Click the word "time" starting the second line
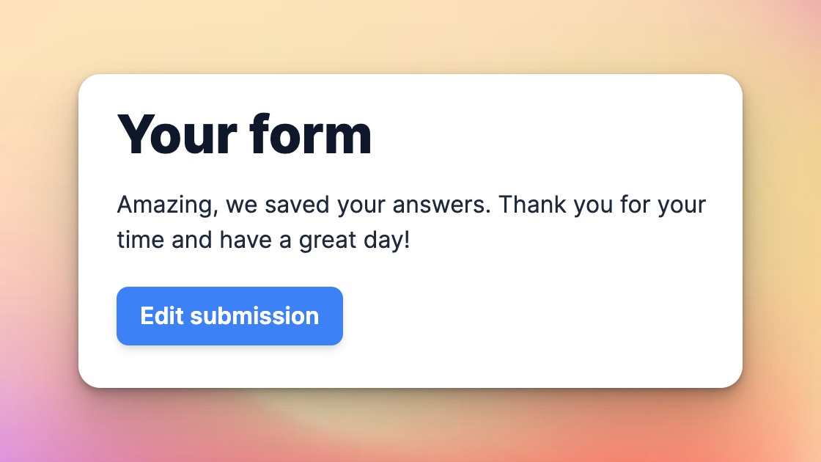The image size is (821, 462). tap(141, 240)
